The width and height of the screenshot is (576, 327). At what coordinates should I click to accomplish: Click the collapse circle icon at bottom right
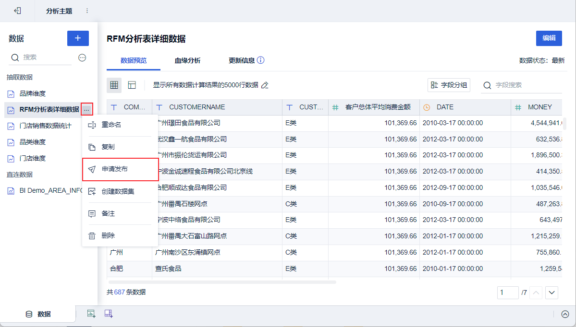565,314
